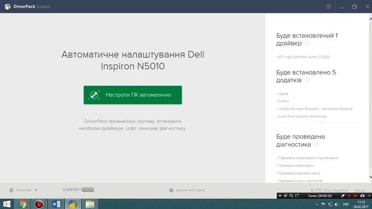
Task: Click the magnifier icon in the recorder toolbar
Action: click(x=291, y=196)
